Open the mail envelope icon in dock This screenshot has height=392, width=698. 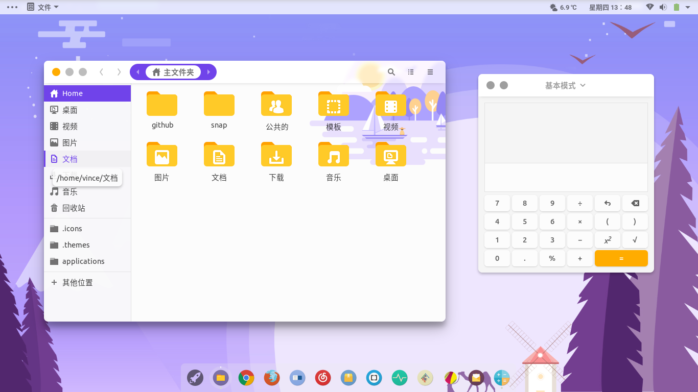(x=476, y=378)
